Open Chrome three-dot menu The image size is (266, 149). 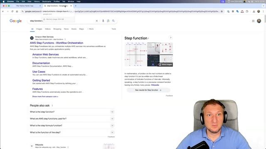[263, 11]
